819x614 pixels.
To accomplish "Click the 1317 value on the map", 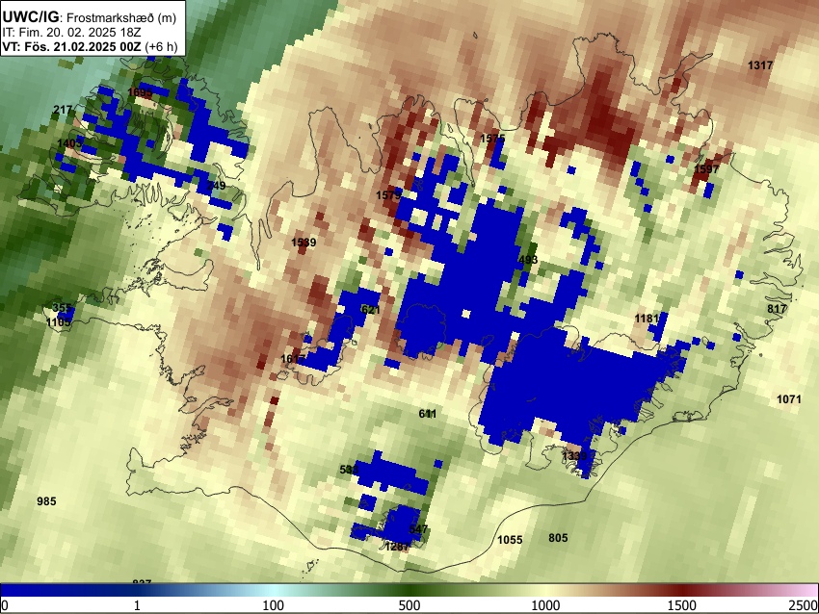I will [760, 65].
